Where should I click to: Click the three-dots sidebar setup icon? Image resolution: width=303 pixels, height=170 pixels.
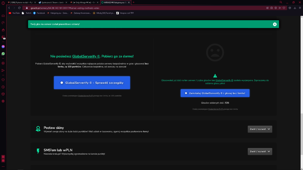(x=3, y=167)
